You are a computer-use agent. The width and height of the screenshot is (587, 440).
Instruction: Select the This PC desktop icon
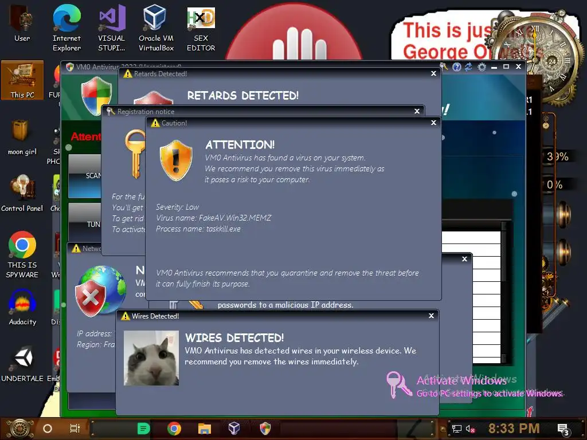point(22,80)
